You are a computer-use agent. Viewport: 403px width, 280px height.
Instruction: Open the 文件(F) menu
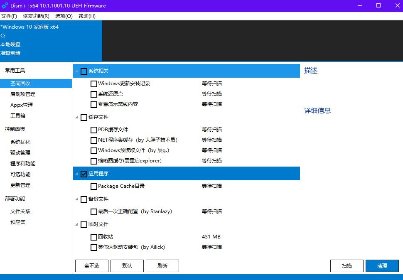pos(9,16)
